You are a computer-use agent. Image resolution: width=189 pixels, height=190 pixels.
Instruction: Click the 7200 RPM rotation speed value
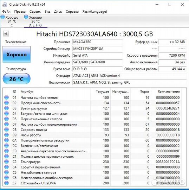(172, 56)
